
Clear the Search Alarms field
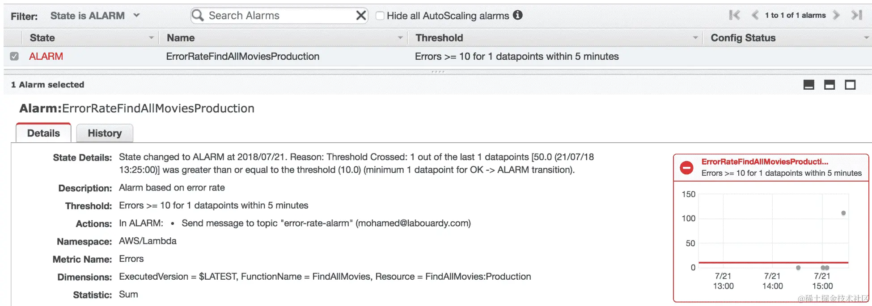click(361, 16)
